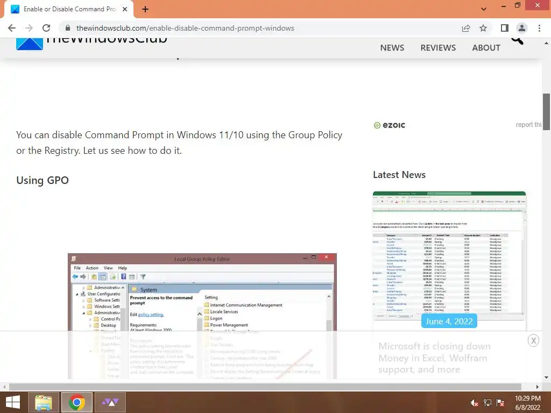Click the page scroll up arrow
Screen dimensions: 551x413
(546, 43)
